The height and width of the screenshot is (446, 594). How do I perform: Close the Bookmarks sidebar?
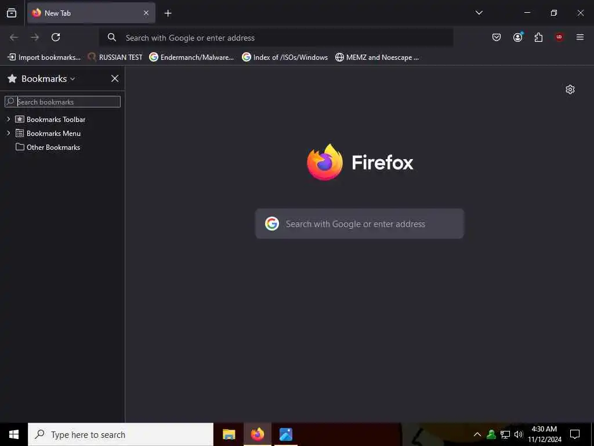[115, 78]
